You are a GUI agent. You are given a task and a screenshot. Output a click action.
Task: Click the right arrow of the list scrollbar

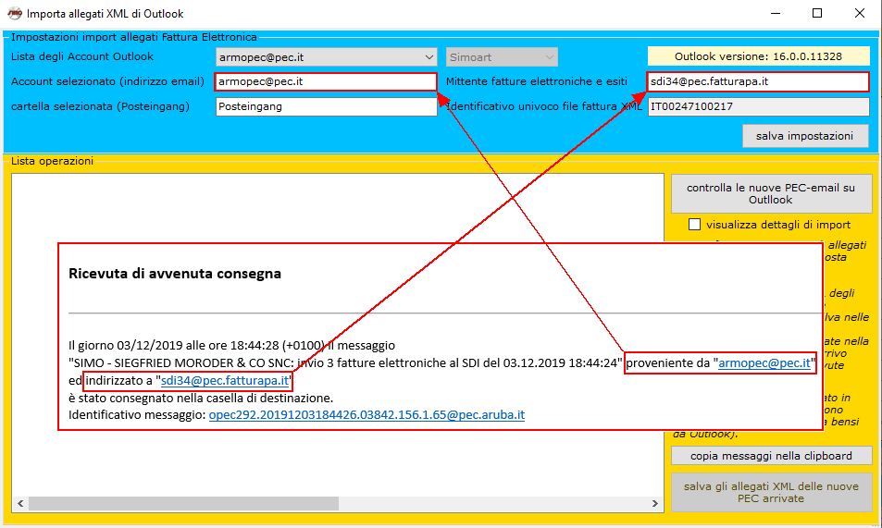[x=655, y=505]
